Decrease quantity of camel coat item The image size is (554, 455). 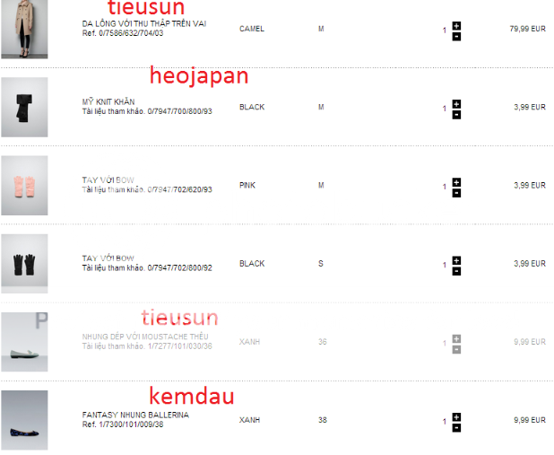pos(456,36)
